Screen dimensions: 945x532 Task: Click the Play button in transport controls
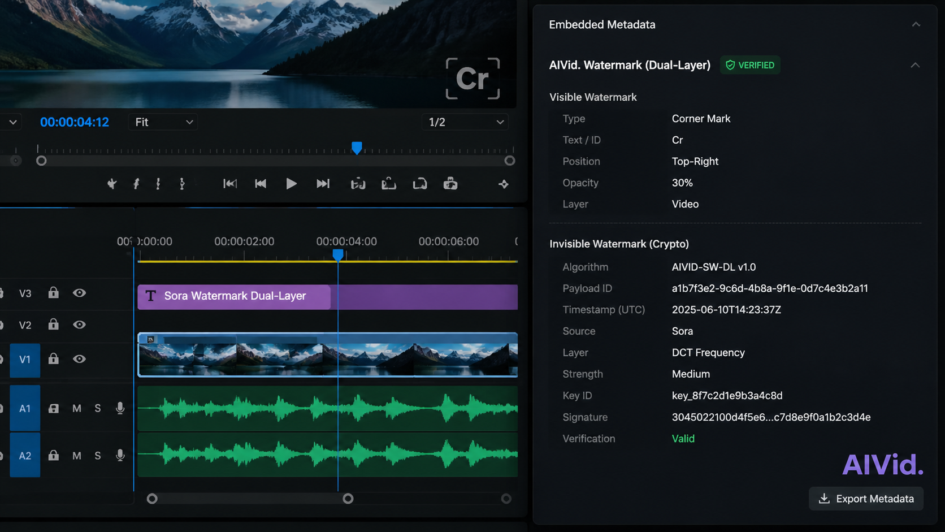291,184
